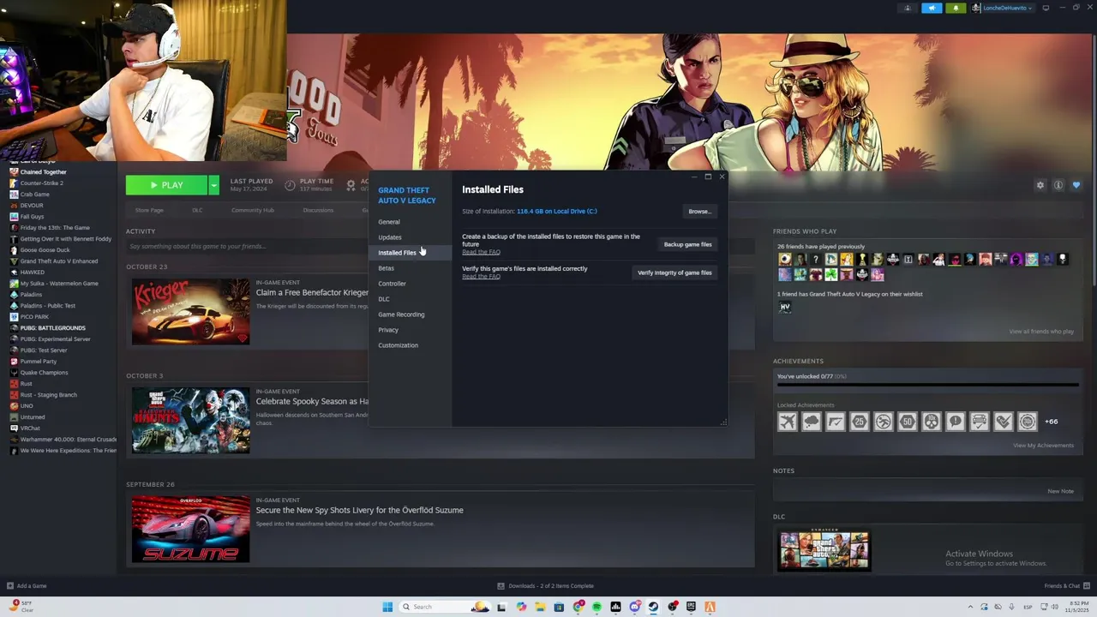Click the storm cloud locked achievement icon

[812, 422]
